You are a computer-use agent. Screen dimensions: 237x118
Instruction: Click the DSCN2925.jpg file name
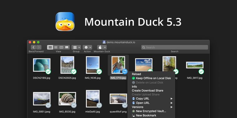click(67, 78)
